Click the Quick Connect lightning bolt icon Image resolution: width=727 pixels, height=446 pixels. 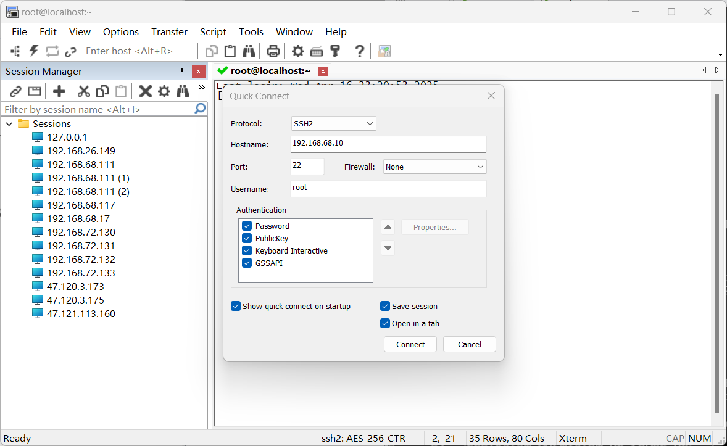pos(34,51)
